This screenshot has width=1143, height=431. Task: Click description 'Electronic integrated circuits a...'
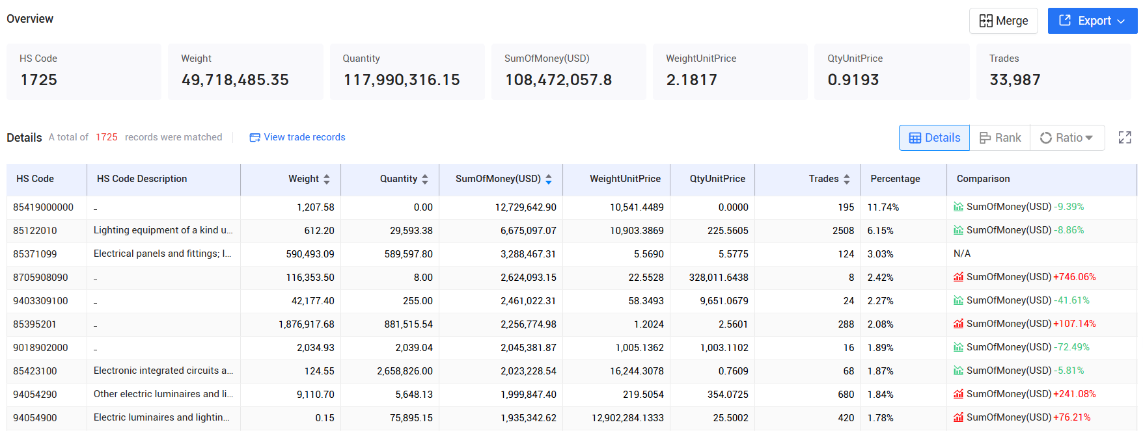[163, 371]
